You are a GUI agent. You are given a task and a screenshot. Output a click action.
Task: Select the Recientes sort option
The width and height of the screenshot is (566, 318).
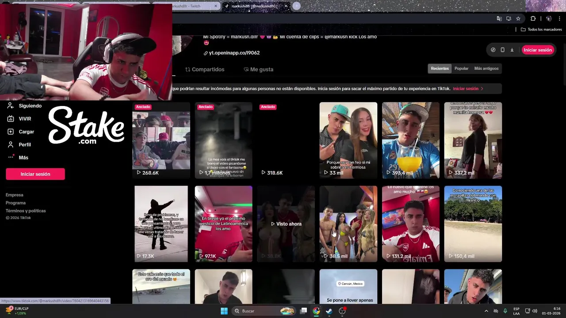pos(440,68)
